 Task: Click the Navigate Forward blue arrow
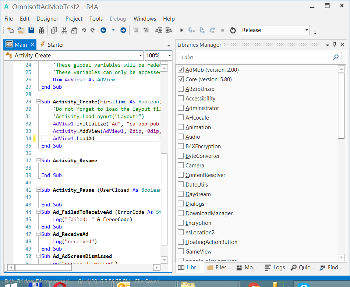point(123,30)
